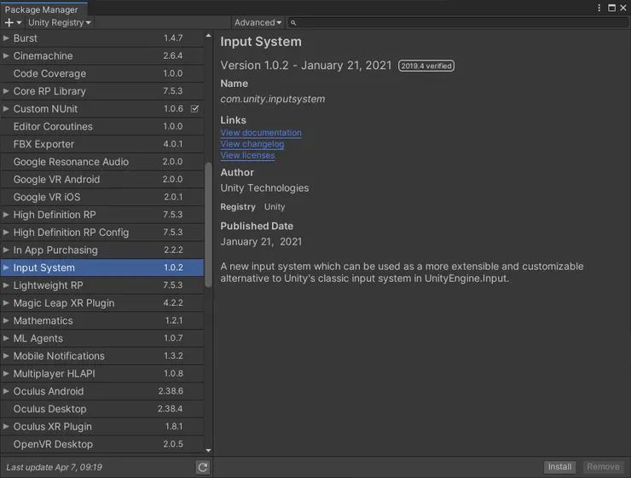Refresh the package list
The height and width of the screenshot is (478, 631).
point(203,467)
